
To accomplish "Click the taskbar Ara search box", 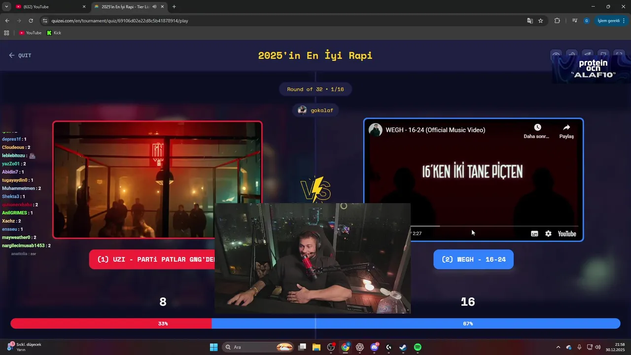I will click(x=258, y=347).
